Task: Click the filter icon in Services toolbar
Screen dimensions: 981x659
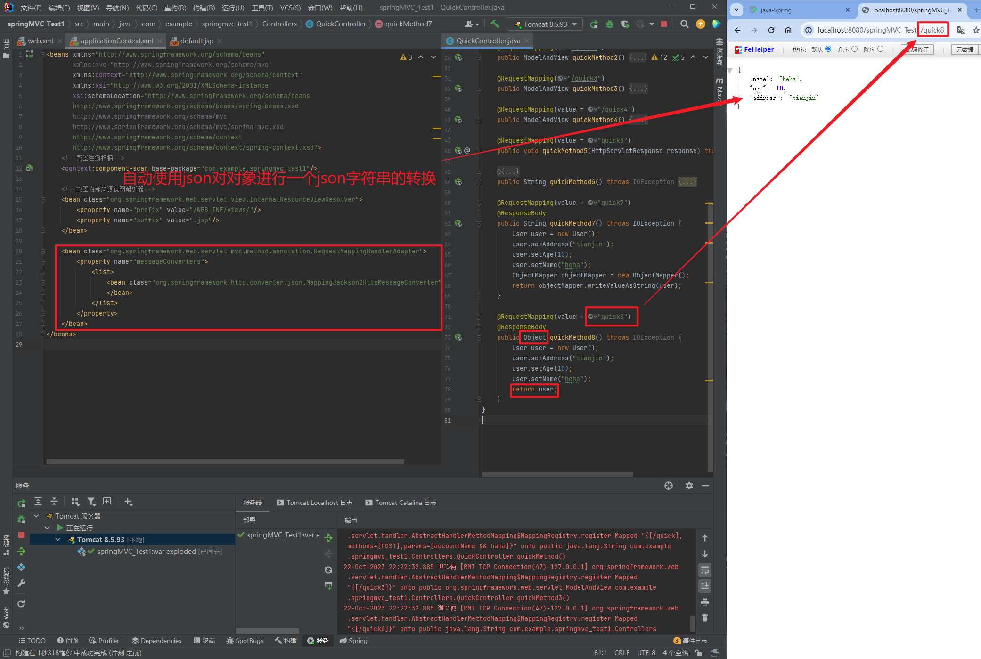Action: point(91,502)
